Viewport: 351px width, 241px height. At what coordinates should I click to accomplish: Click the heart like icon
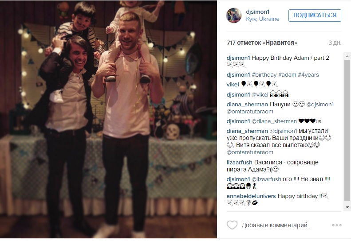232,225
